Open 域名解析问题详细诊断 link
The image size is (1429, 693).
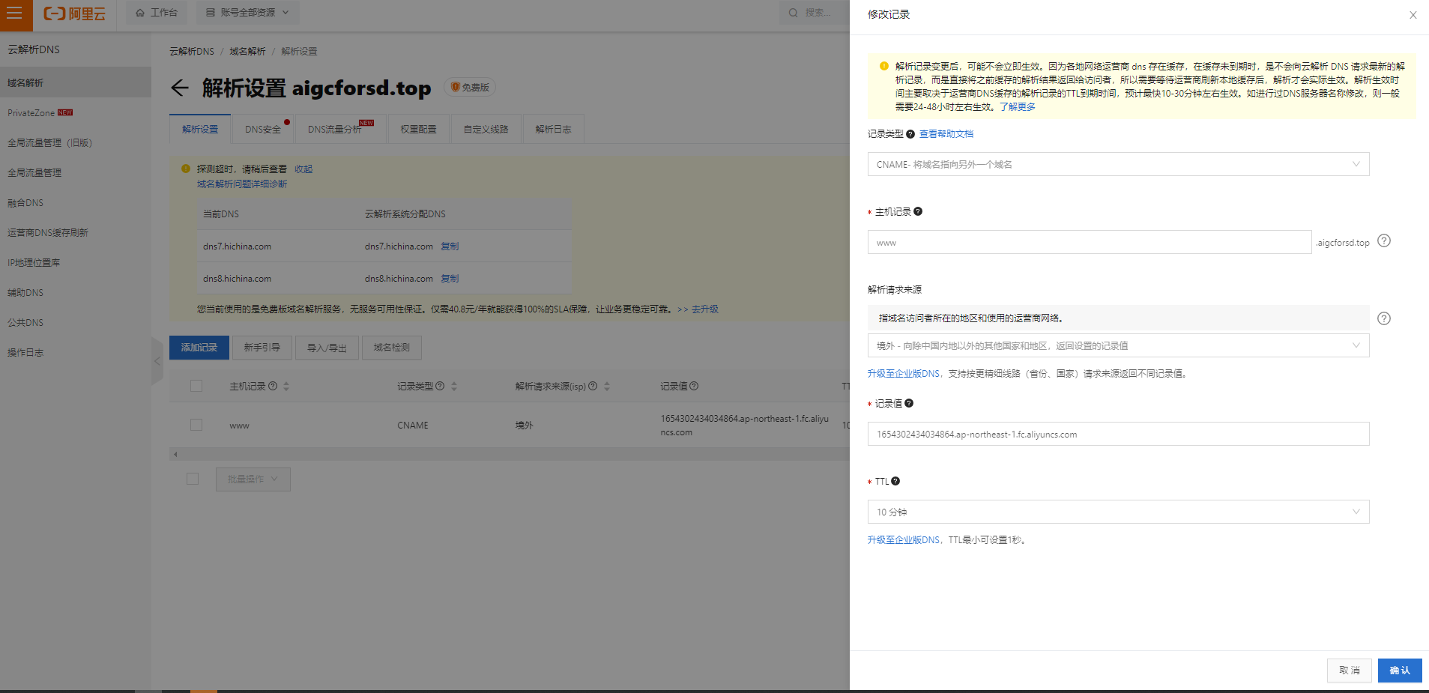pos(242,184)
